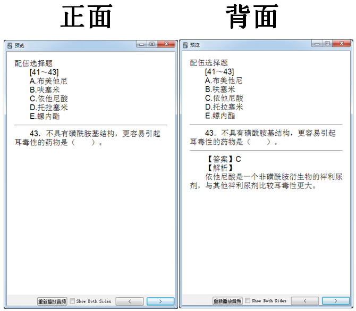Go to previous card in right window
The image size is (356, 311).
point(305,301)
